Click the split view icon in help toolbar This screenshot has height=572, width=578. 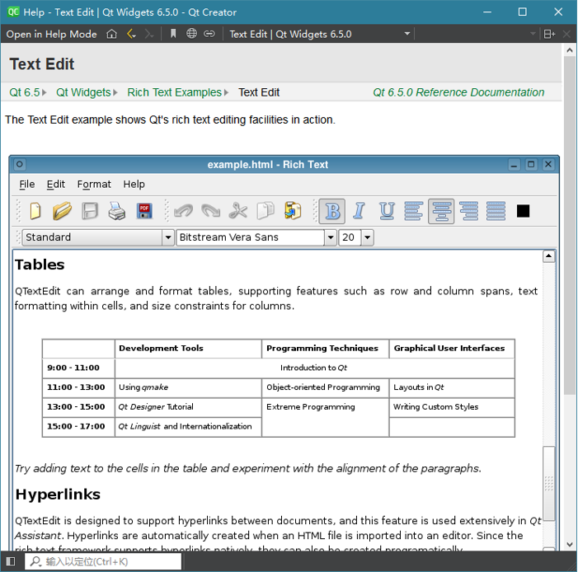pyautogui.click(x=549, y=34)
